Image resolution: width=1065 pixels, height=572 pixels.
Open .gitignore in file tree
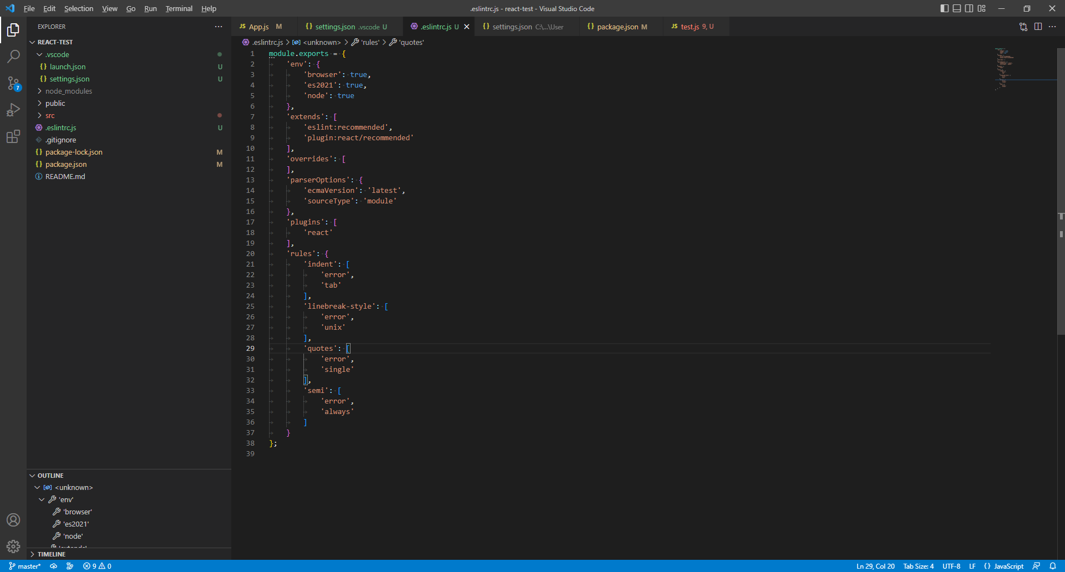[129, 140]
